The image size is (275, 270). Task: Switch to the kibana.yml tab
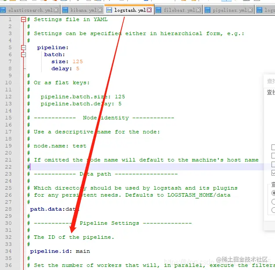(x=83, y=10)
